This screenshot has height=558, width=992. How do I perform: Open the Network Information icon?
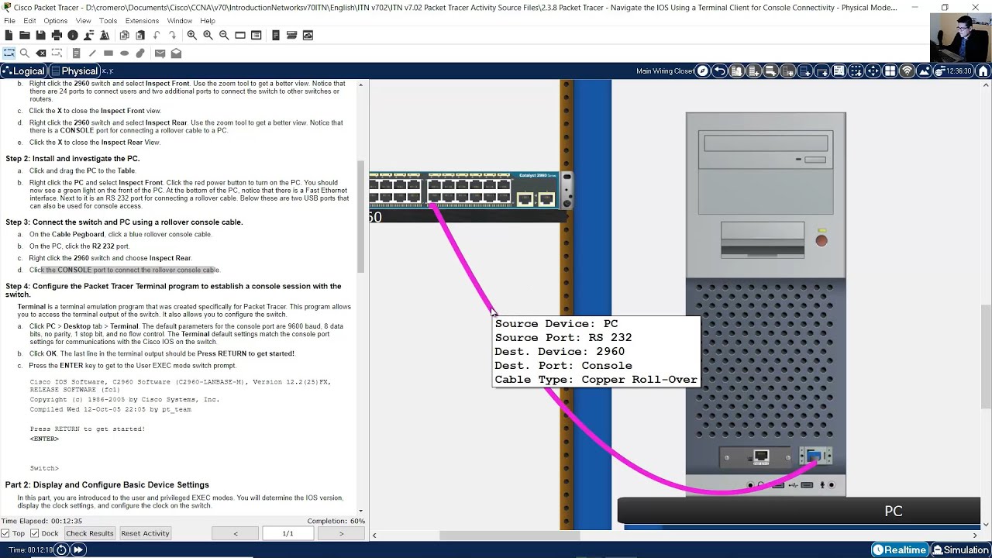pyautogui.click(x=73, y=36)
